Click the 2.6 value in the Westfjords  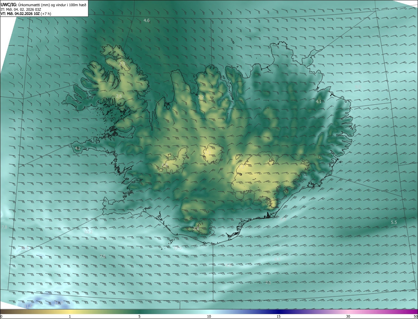point(119,96)
